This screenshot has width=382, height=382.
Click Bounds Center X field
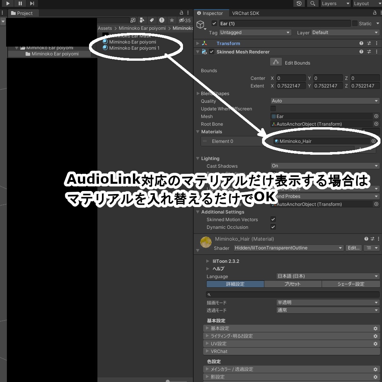coord(291,78)
